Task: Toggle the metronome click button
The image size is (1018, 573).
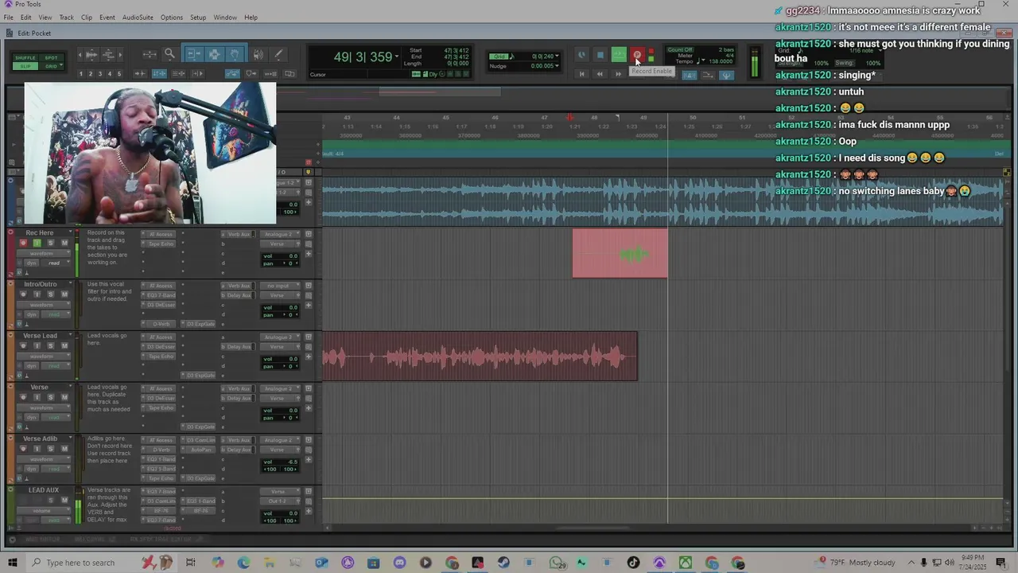Action: [x=689, y=75]
